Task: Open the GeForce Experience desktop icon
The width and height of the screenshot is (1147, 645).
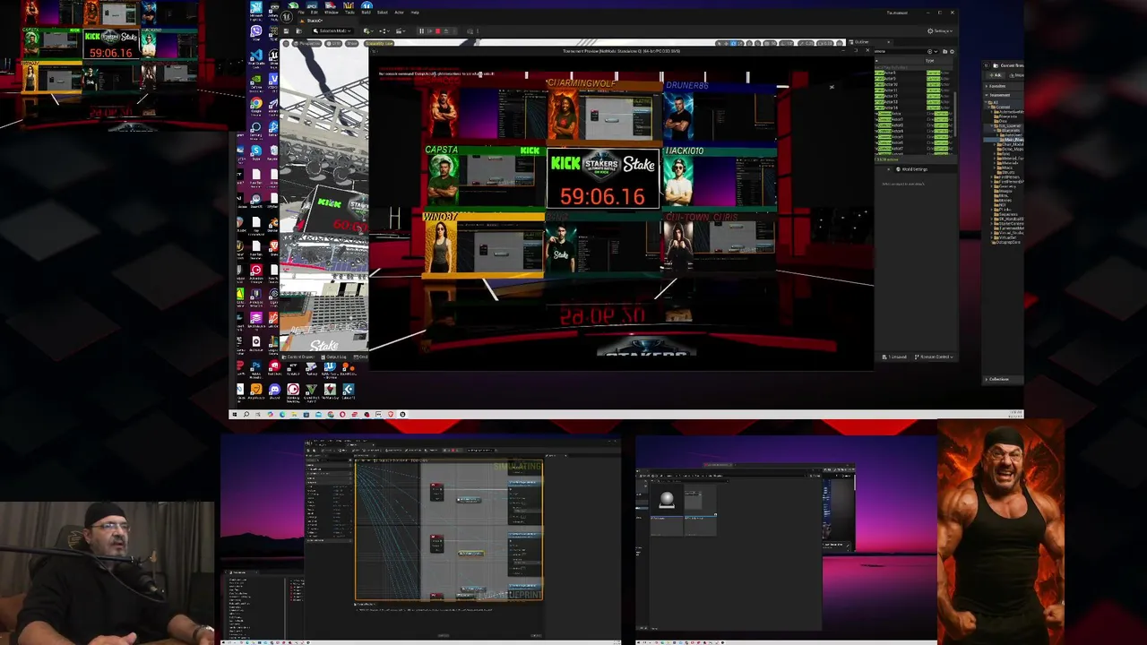Action: tap(256, 79)
